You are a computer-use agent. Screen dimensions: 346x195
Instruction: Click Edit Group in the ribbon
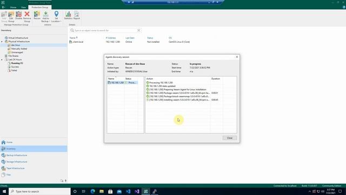click(x=11, y=17)
